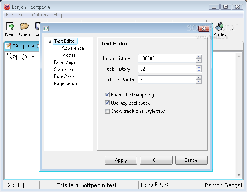
Task: Click the Modes toolbar icon
Action: coord(219,26)
